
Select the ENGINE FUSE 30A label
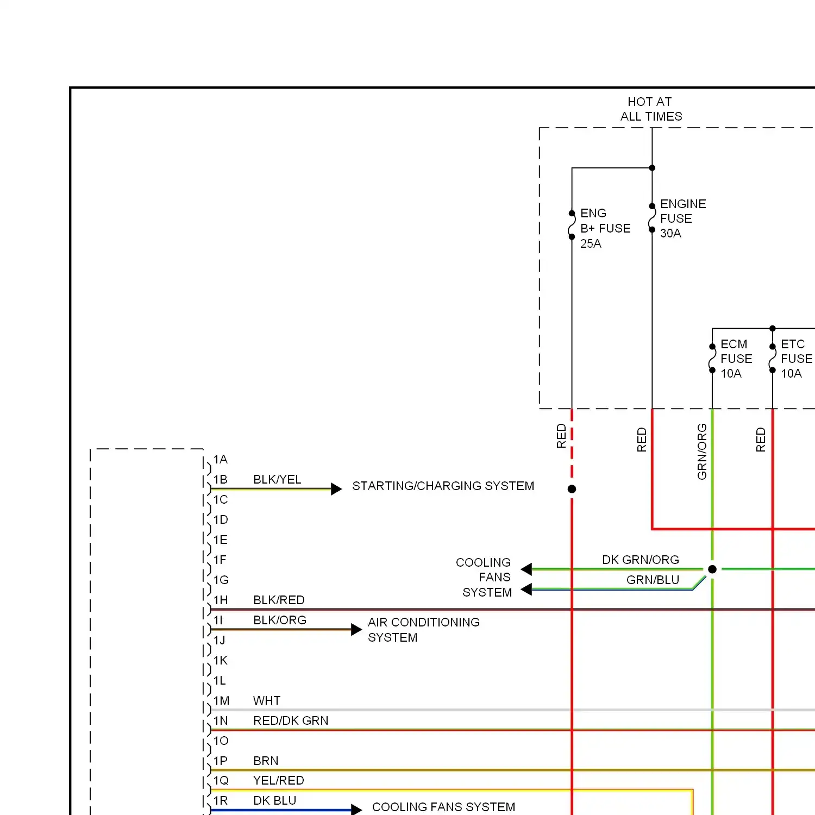click(683, 218)
